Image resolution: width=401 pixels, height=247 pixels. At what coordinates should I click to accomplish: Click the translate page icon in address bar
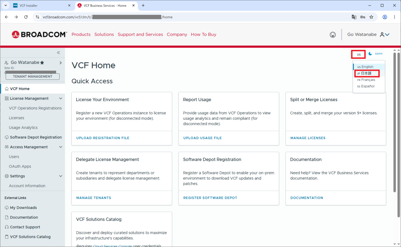point(354,17)
